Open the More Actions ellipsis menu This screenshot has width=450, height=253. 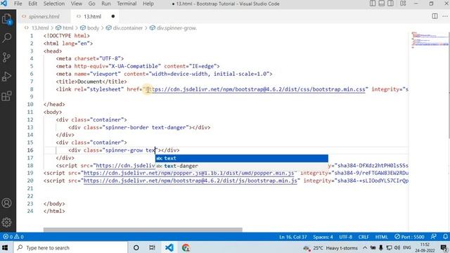point(445,16)
